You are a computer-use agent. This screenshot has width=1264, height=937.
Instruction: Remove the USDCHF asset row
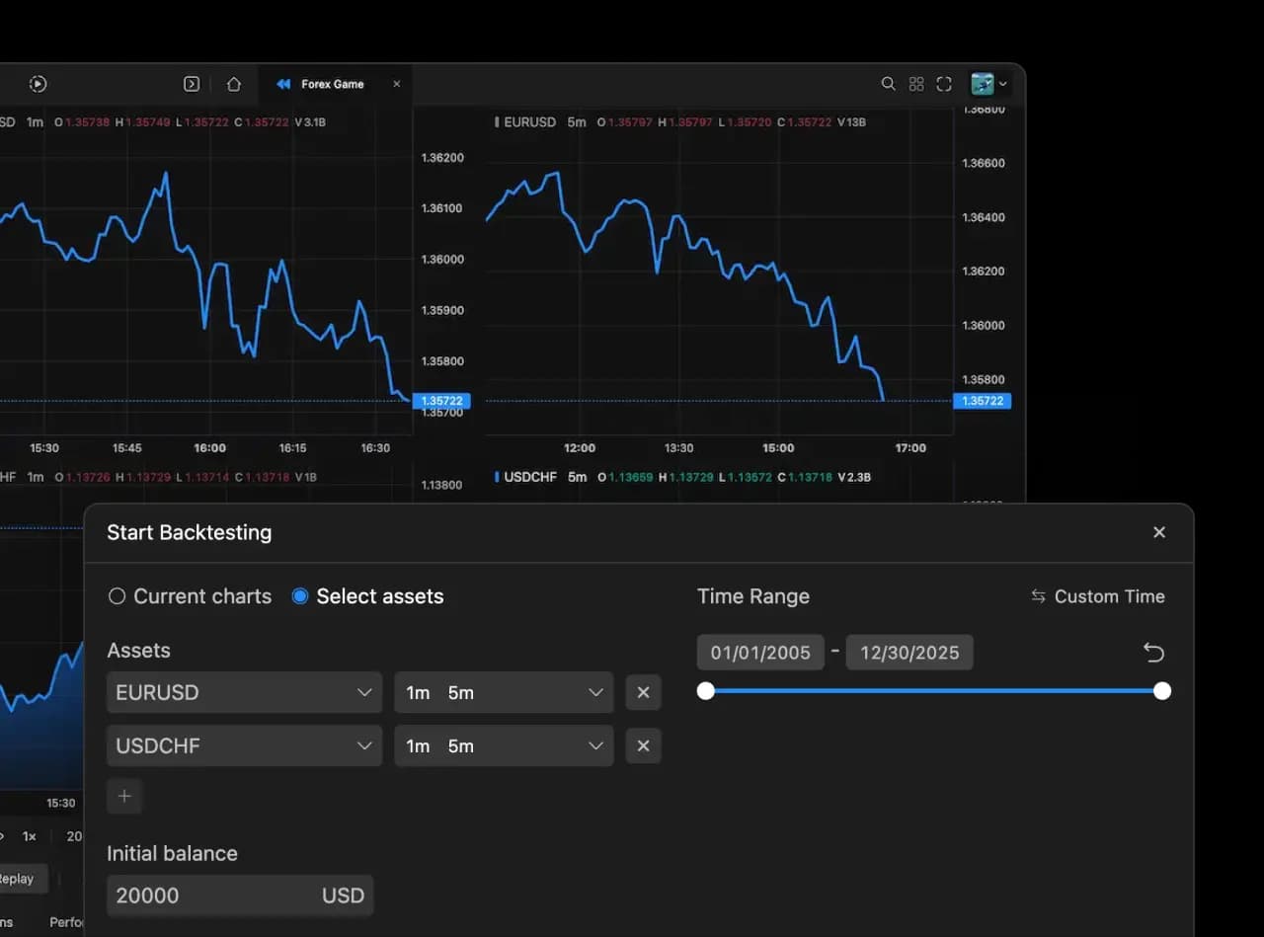pyautogui.click(x=643, y=745)
